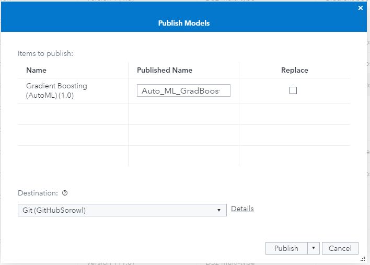Open the Details link next to destination
Image resolution: width=370 pixels, height=265 pixels.
(242, 209)
